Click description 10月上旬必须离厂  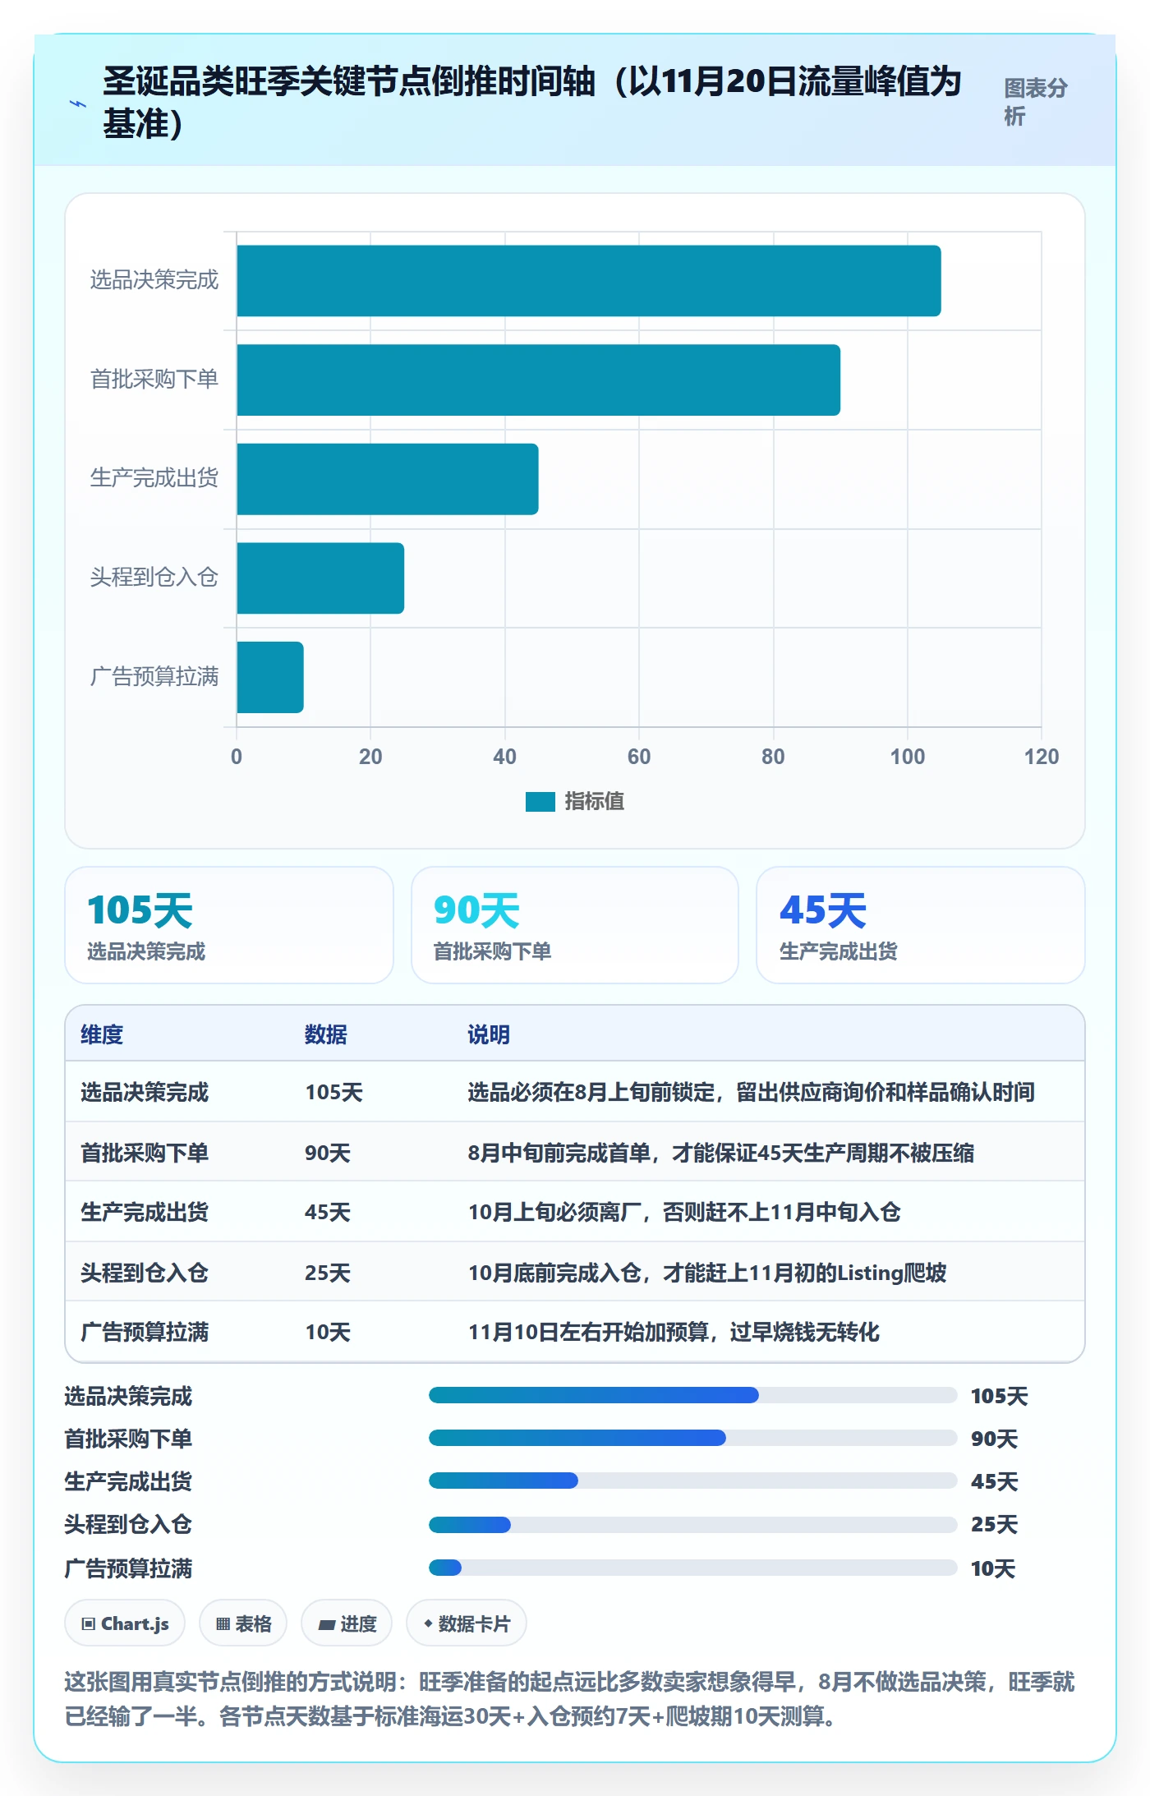click(x=684, y=1212)
